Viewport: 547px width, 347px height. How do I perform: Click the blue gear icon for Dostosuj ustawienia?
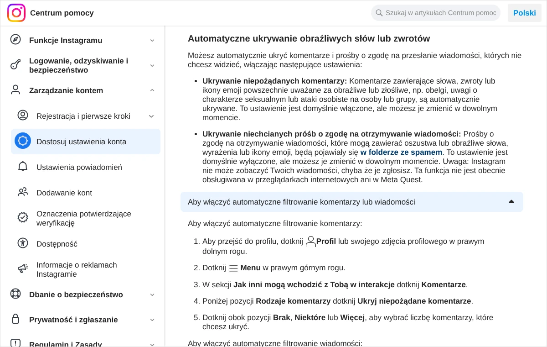(x=23, y=141)
